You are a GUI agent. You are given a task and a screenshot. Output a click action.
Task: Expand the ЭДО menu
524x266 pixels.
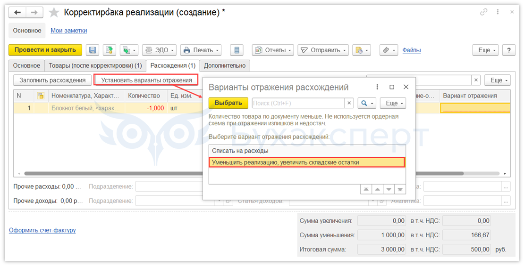click(159, 50)
